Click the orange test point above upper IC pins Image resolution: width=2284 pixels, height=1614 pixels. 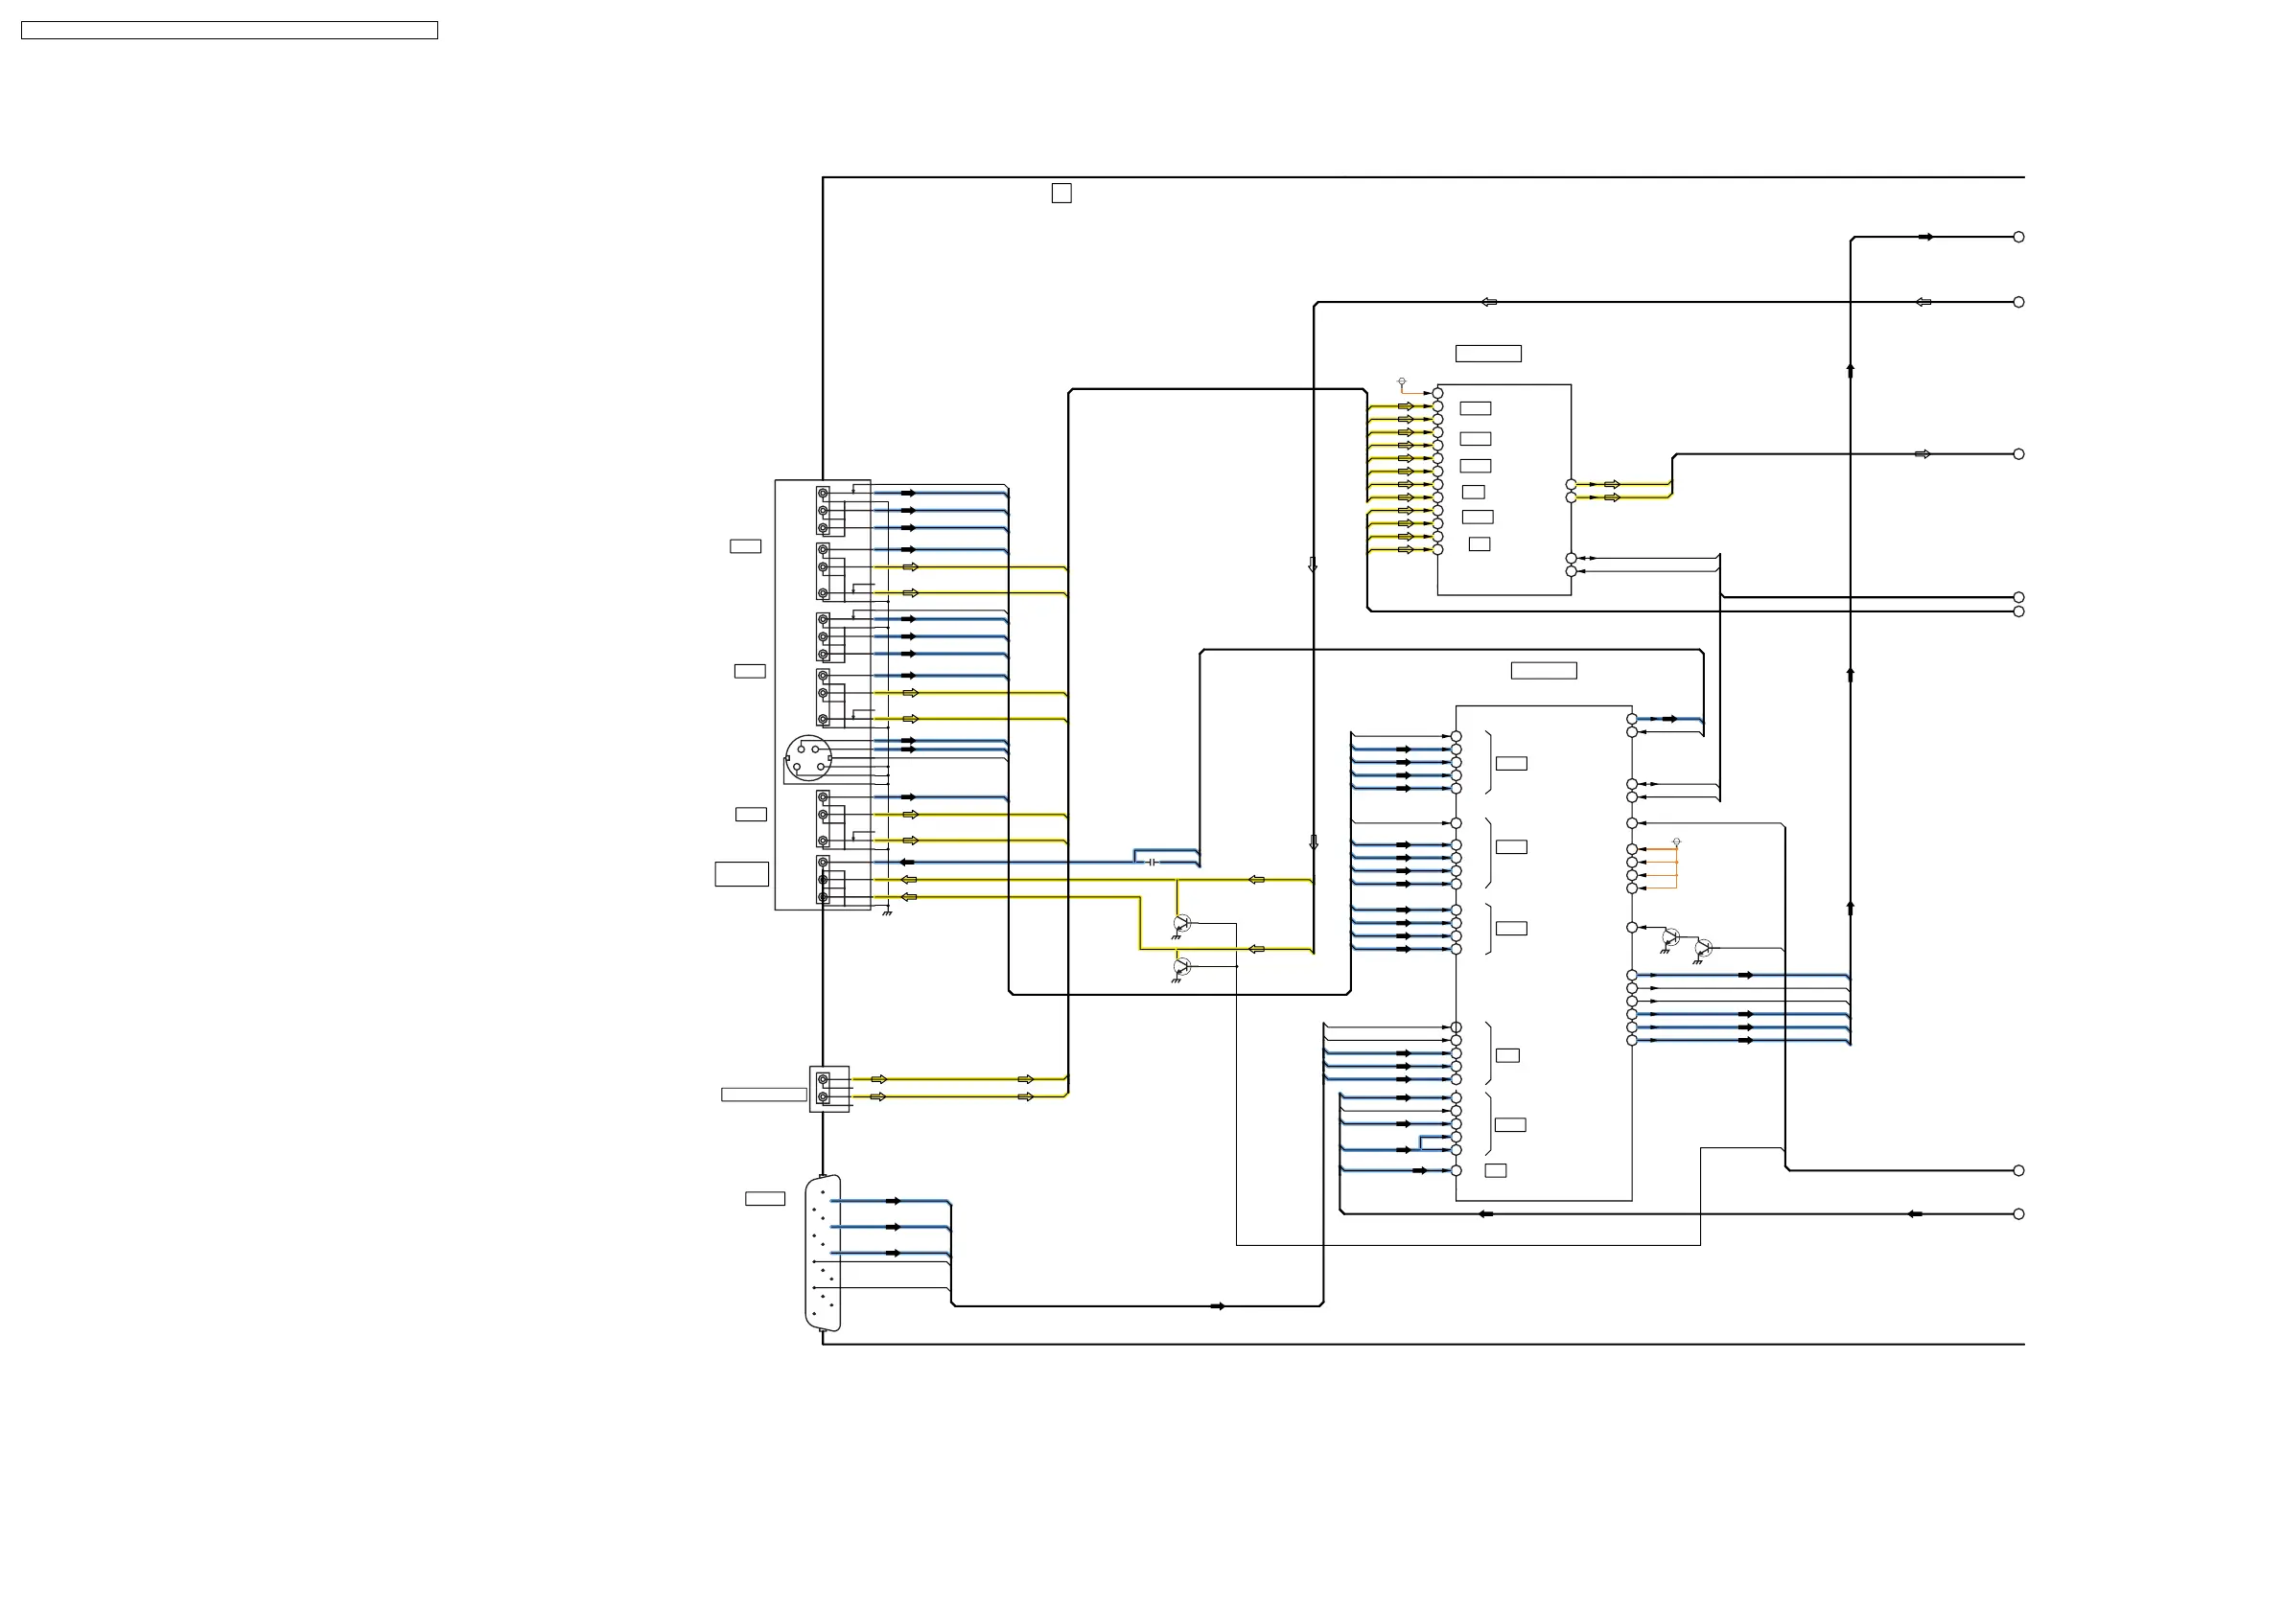1402,381
